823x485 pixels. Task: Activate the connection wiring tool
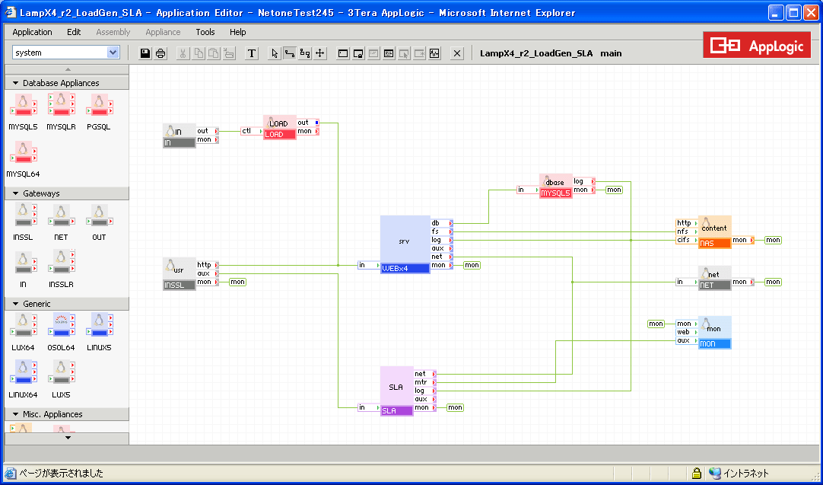coord(289,53)
